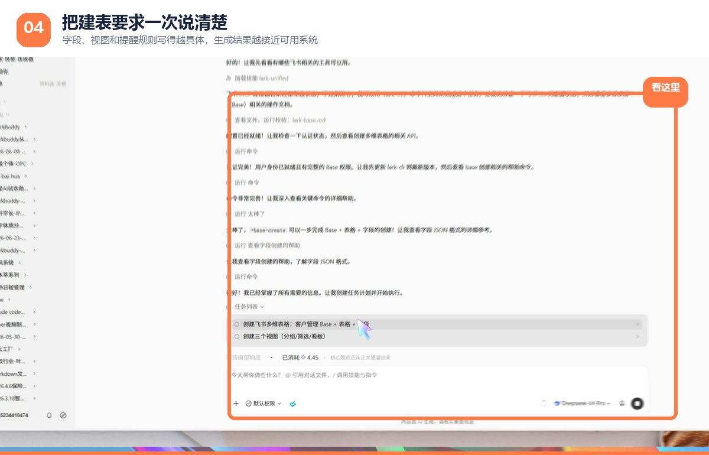This screenshot has height=455, width=709.
Task: Collapse the 任务列表 task list expander
Action: [249, 307]
